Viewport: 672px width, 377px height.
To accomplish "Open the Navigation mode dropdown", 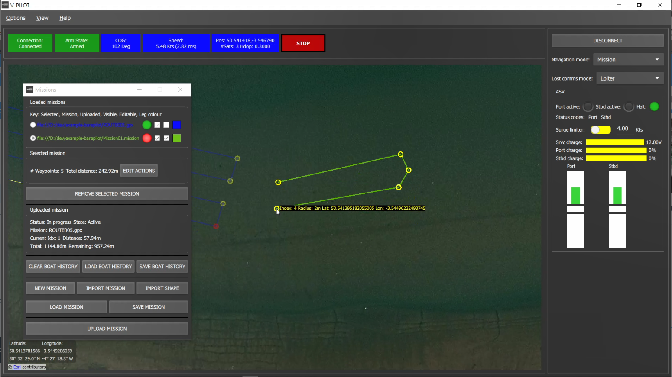I will pos(628,59).
